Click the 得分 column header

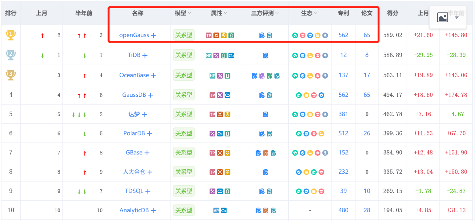[393, 13]
